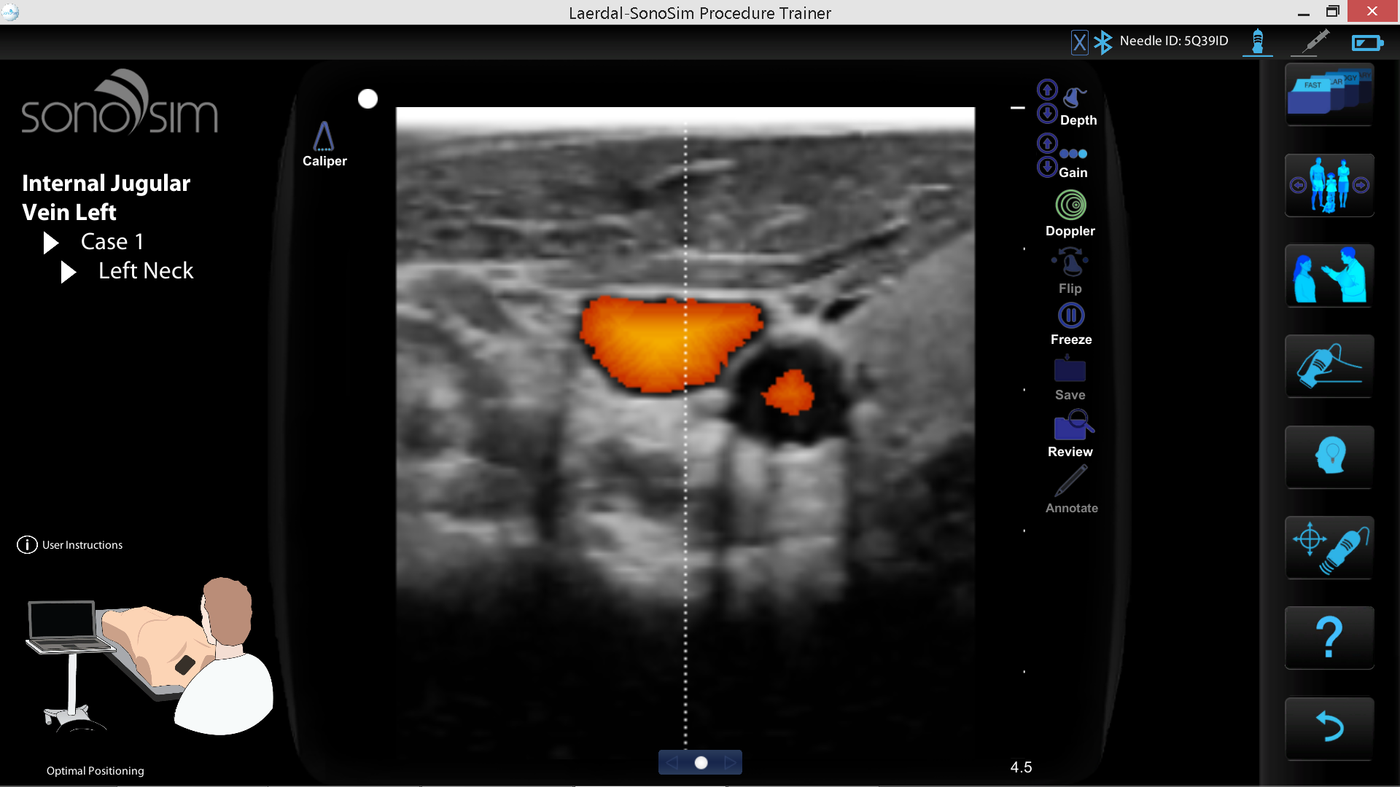Open help question mark button
Screen dimensions: 1400x787
pyautogui.click(x=1329, y=638)
